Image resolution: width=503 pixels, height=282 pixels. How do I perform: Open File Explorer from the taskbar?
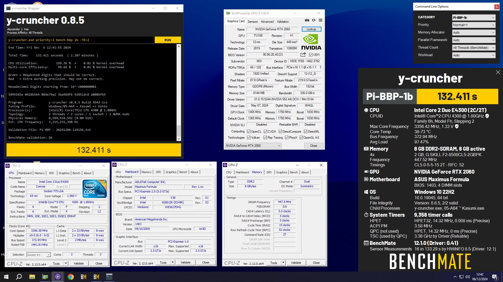point(32,277)
